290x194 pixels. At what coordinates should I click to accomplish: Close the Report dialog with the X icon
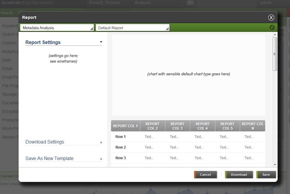coord(271,17)
